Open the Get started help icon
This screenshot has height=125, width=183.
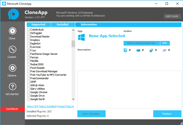[12, 87]
